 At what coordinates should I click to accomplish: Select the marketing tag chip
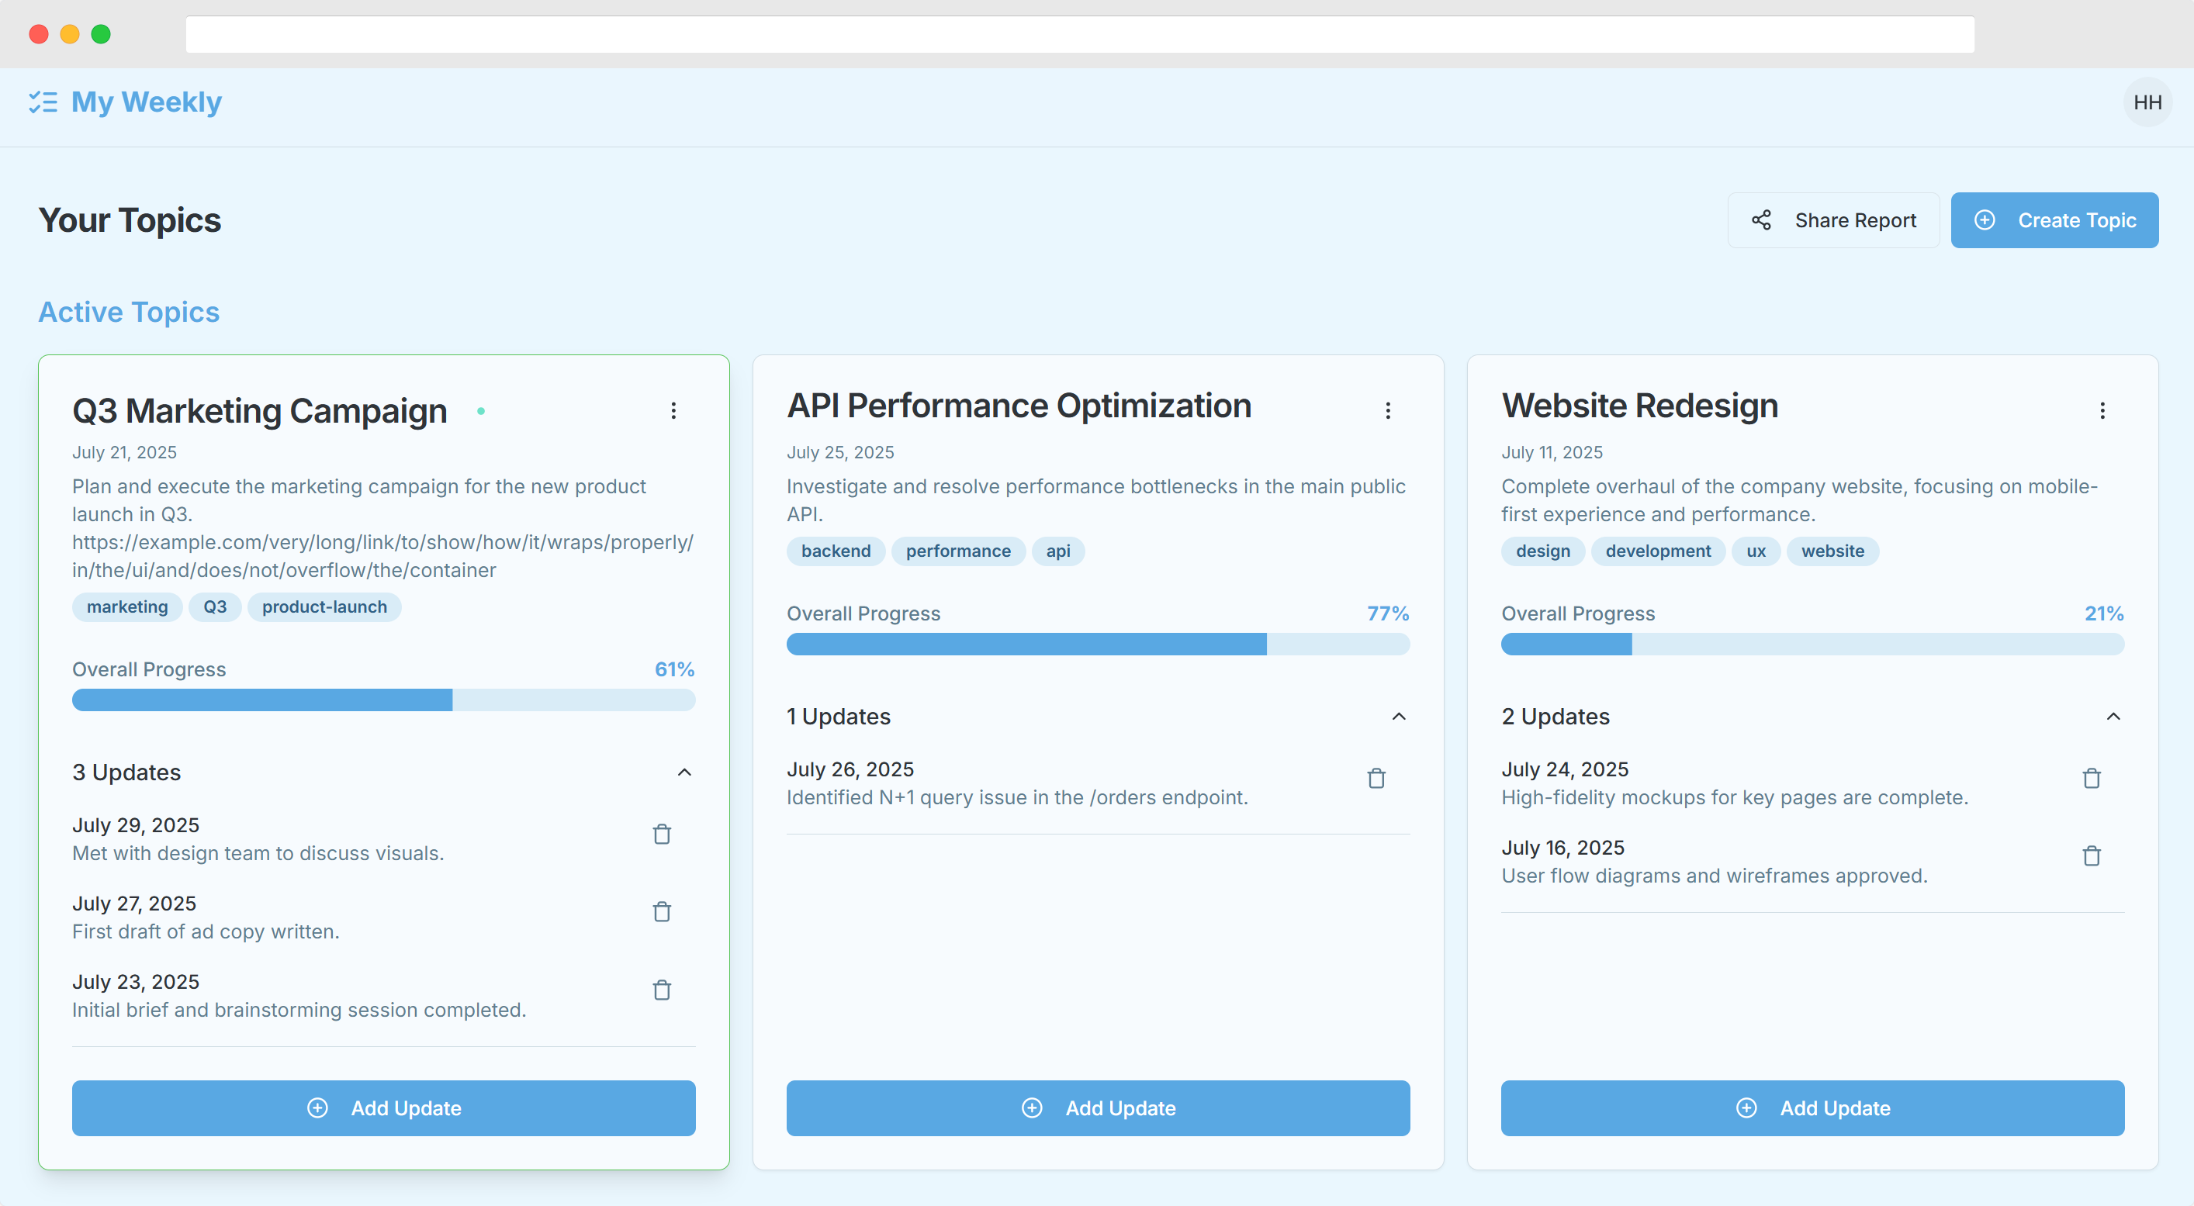(x=127, y=606)
